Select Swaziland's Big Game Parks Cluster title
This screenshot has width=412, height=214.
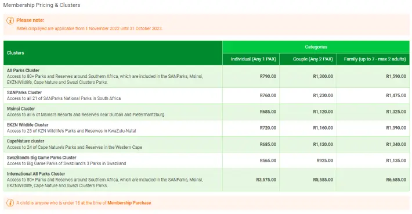coord(42,158)
